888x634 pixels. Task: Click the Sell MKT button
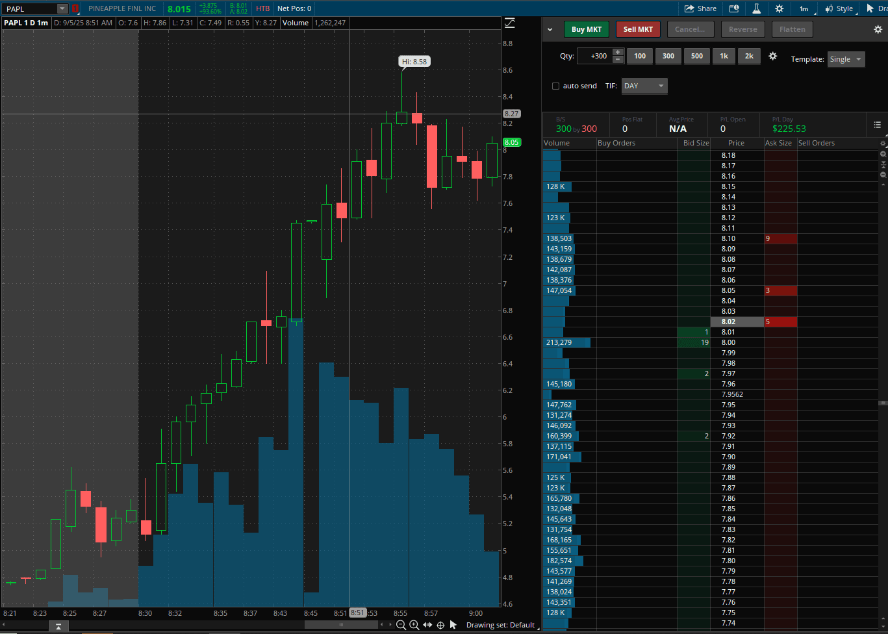pyautogui.click(x=638, y=29)
